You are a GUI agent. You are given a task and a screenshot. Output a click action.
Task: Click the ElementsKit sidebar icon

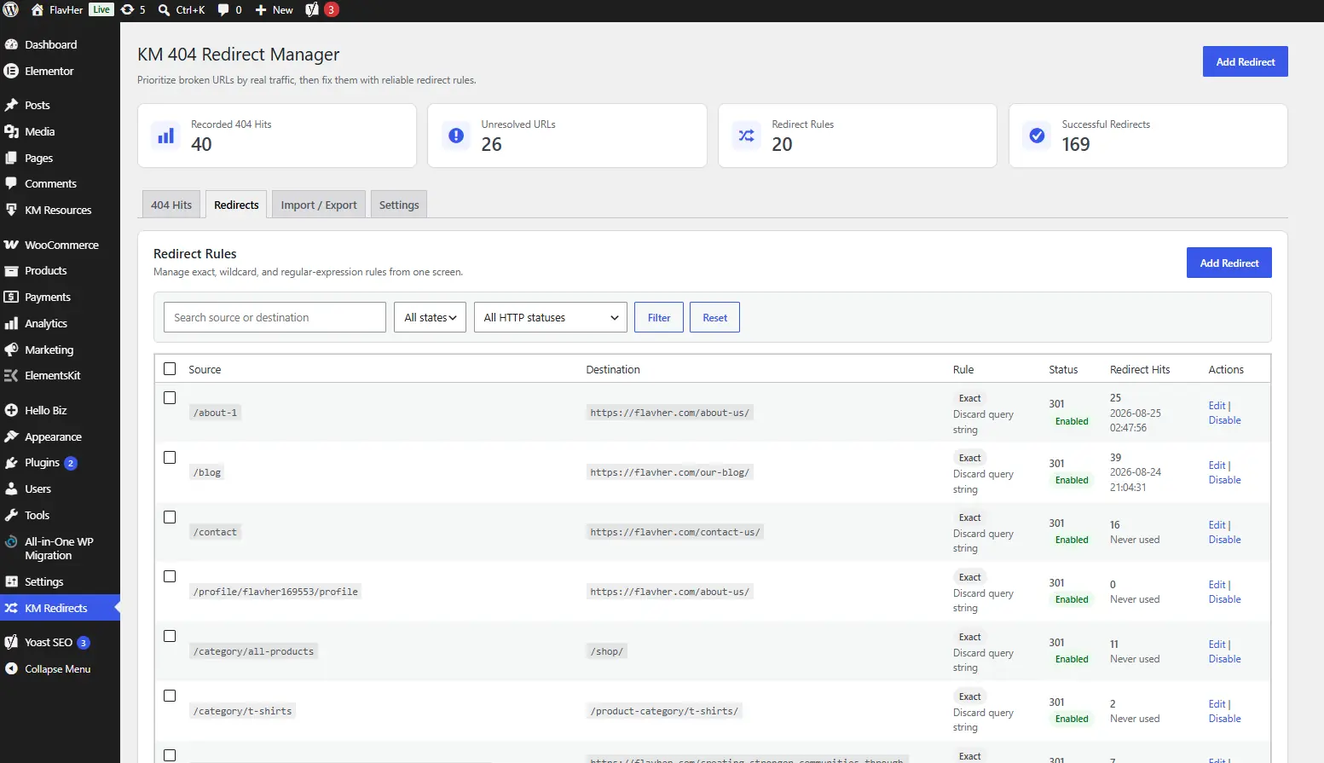[x=11, y=375]
